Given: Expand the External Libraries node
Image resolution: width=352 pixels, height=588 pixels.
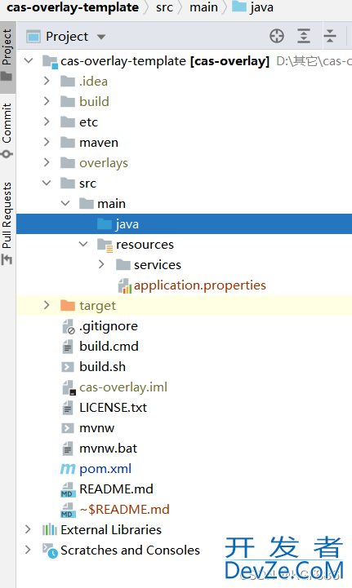Looking at the screenshot, I should 28,529.
